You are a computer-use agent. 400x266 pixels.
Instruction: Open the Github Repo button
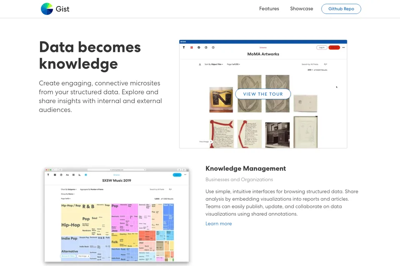[x=341, y=9]
